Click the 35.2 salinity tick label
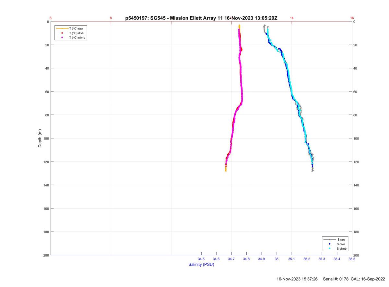The height and width of the screenshot is (287, 389). [307, 259]
